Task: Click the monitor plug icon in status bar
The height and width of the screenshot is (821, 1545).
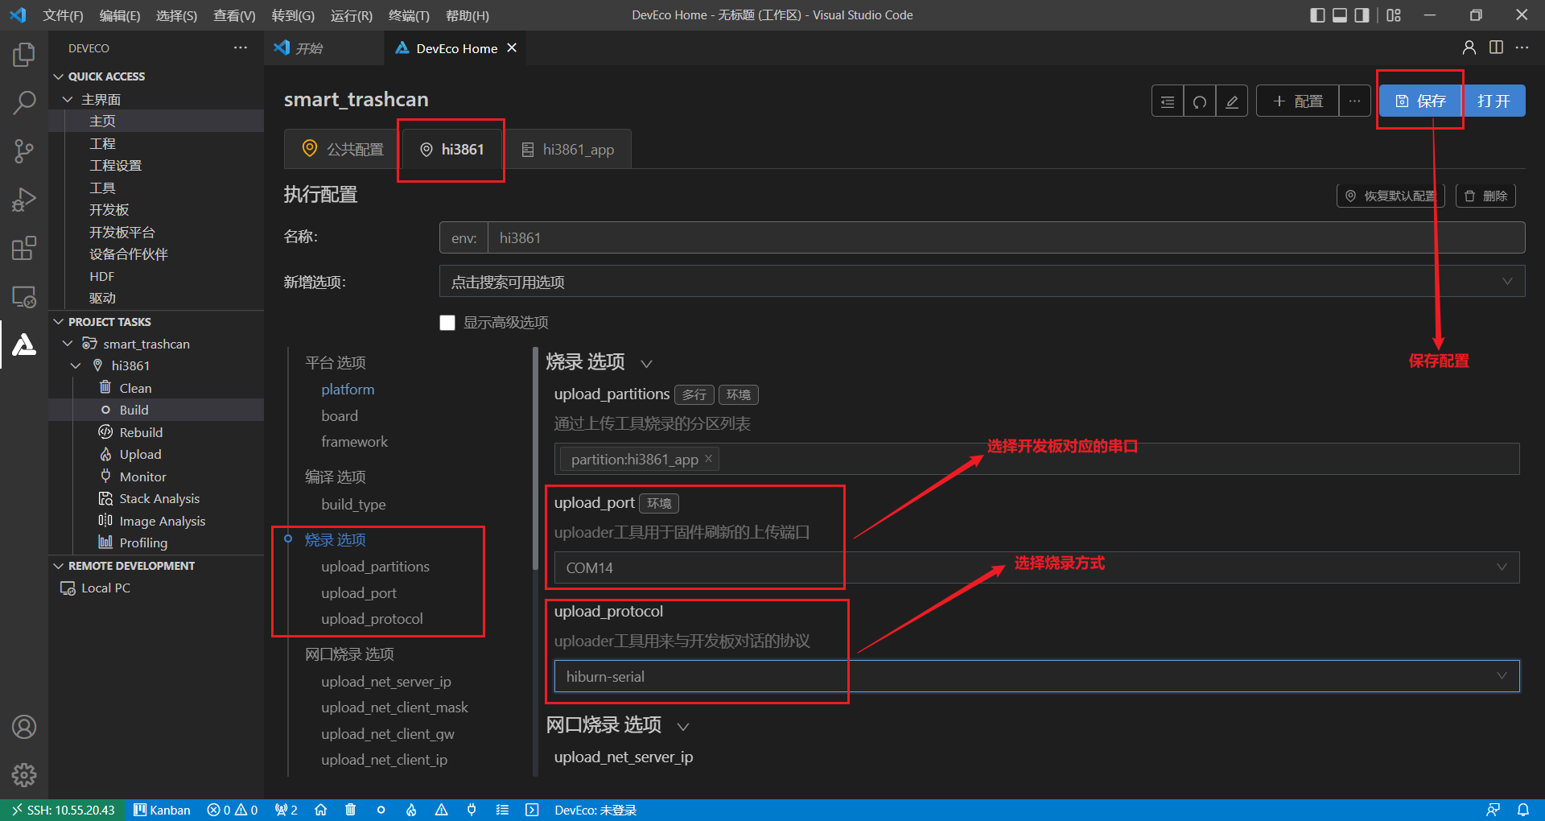Action: pyautogui.click(x=472, y=810)
